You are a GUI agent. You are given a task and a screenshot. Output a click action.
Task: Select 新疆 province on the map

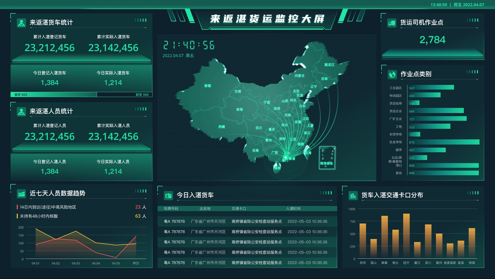(208, 86)
